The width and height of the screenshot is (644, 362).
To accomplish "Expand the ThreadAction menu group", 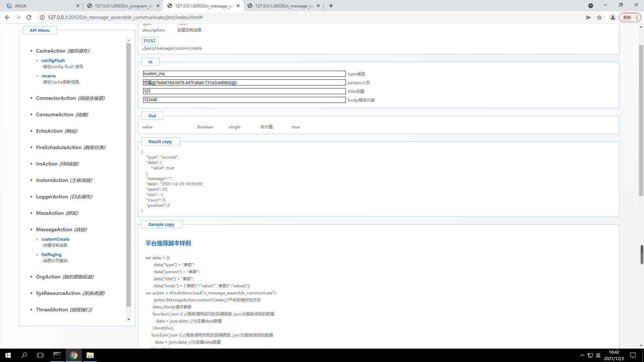I will tap(52, 310).
